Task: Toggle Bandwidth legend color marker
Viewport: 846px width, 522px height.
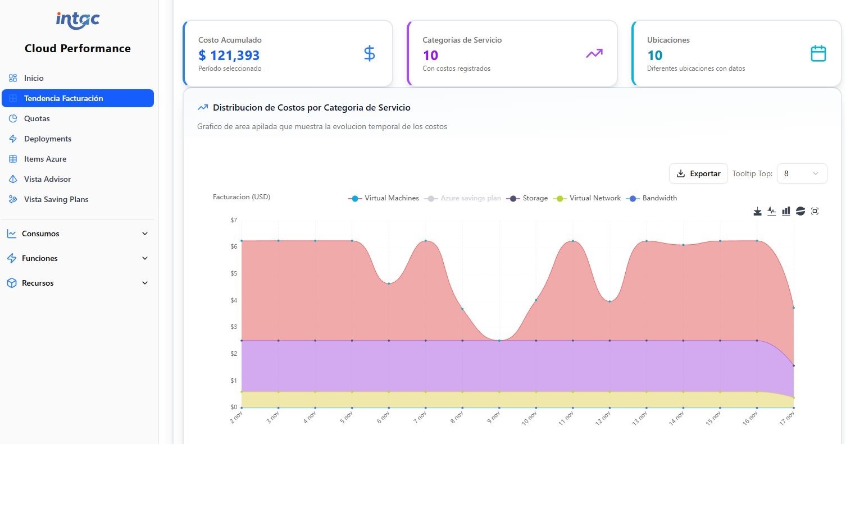Action: pos(634,198)
